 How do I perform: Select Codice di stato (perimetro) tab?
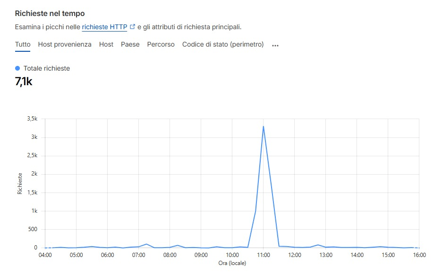pyautogui.click(x=223, y=45)
